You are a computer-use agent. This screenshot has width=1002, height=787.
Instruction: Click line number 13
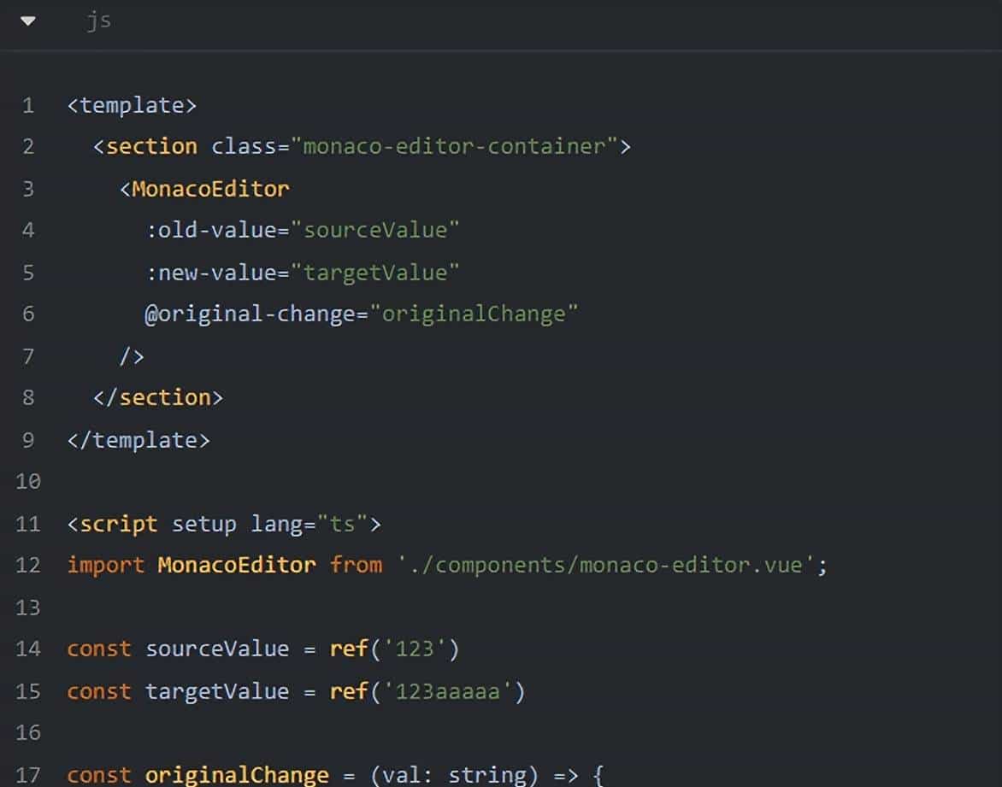pos(27,608)
